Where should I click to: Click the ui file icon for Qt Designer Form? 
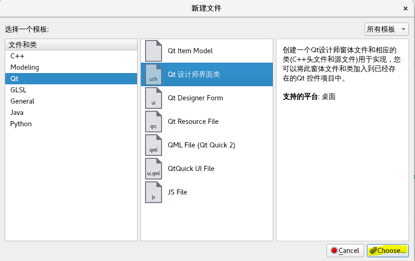point(154,98)
